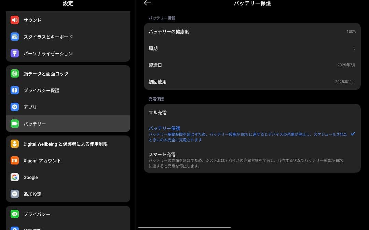Open the プライバシー保護 shield icon
The width and height of the screenshot is (369, 230).
pos(14,90)
